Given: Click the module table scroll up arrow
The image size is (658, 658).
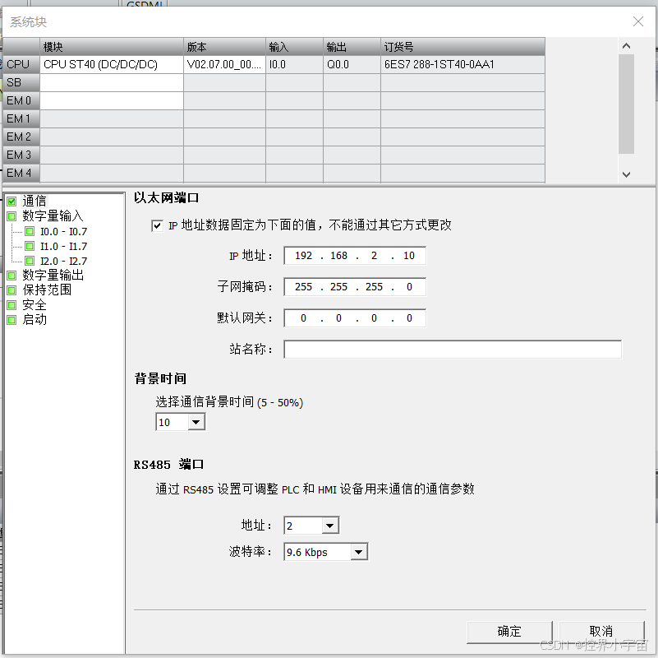Looking at the screenshot, I should click(x=626, y=46).
